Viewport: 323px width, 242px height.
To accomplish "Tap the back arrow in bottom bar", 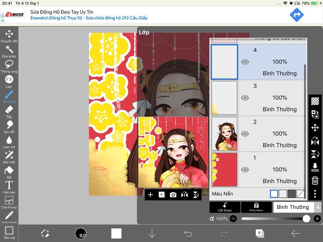I will (x=296, y=233).
